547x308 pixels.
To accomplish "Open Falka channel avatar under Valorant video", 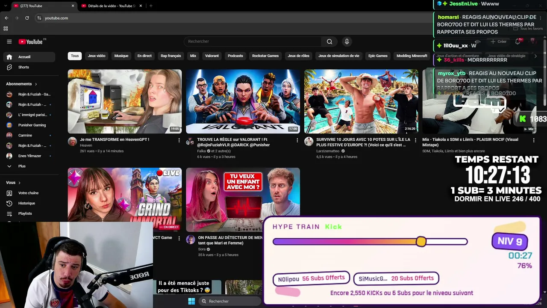I will pos(190,142).
